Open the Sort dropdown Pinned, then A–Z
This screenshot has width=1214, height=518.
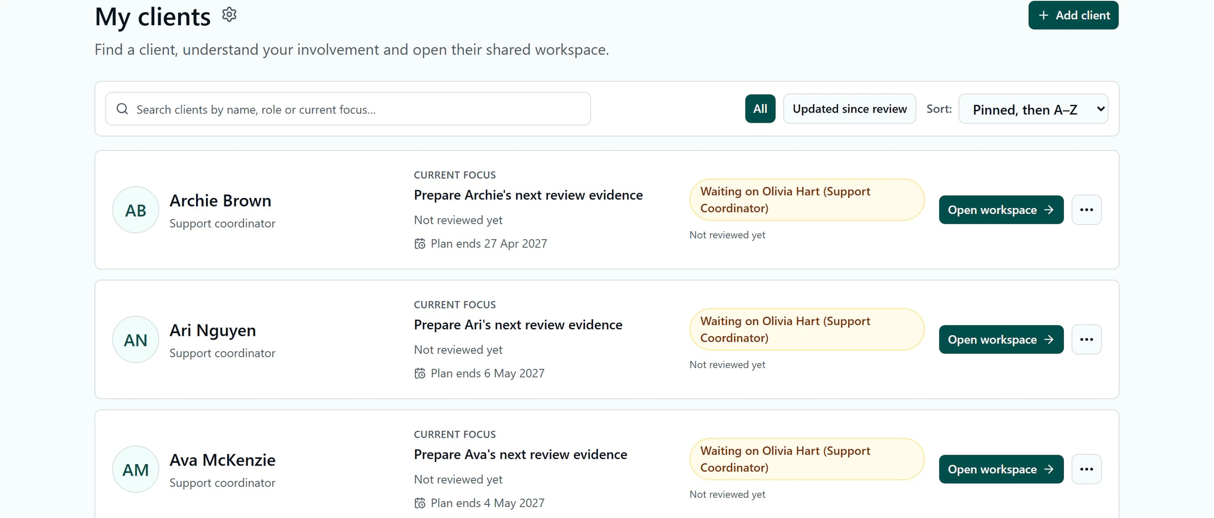pyautogui.click(x=1033, y=109)
